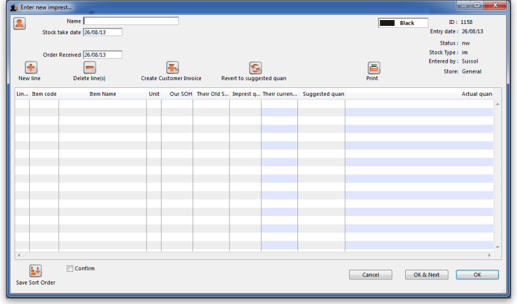This screenshot has height=304, width=517.
Task: Toggle the Confirm checkbox
Action: (70, 268)
